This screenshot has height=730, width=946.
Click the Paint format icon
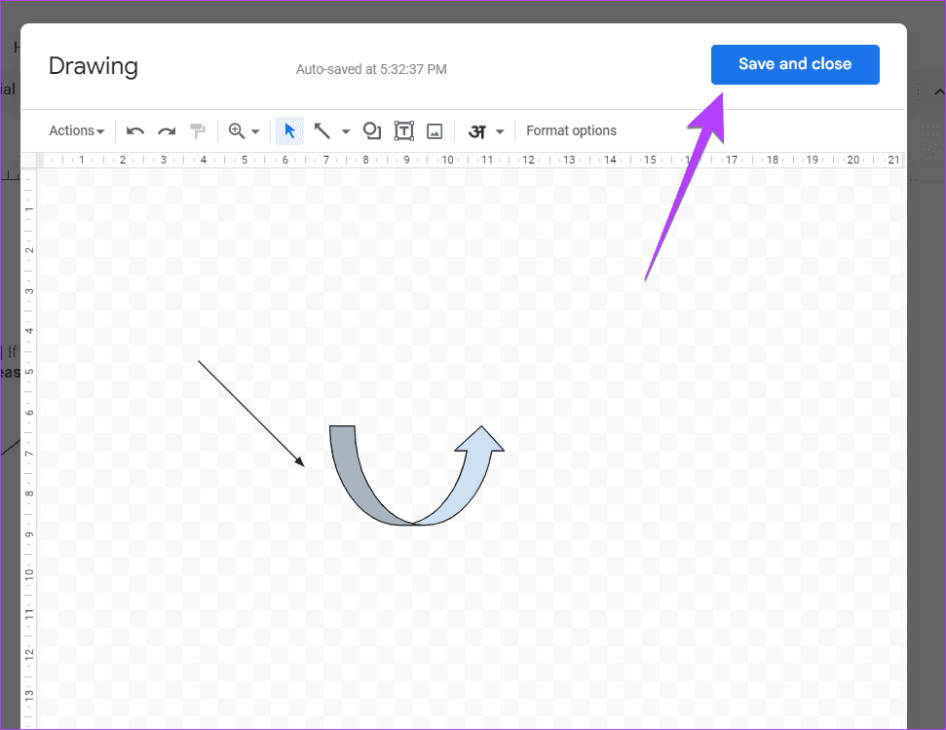[198, 130]
